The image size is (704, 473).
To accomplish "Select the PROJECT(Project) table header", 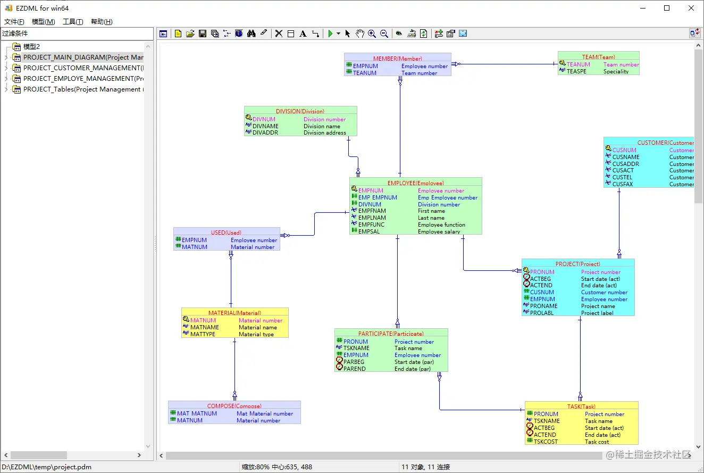I will point(578,264).
